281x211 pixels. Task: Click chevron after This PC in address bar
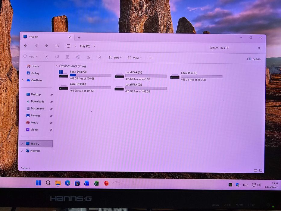pos(94,46)
